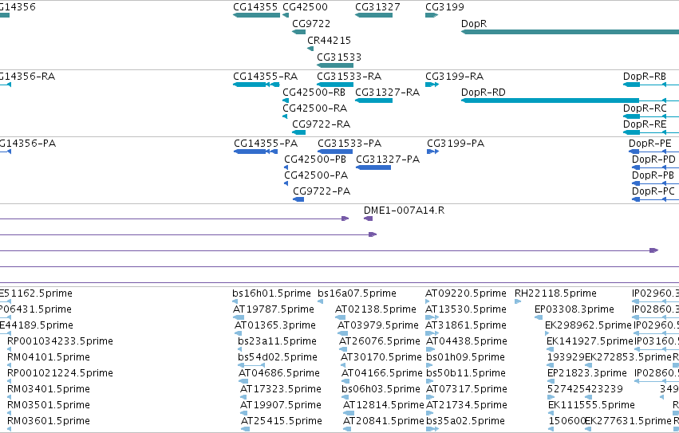
Task: Select EST bs06h03.5prime
Action: coord(345,397)
